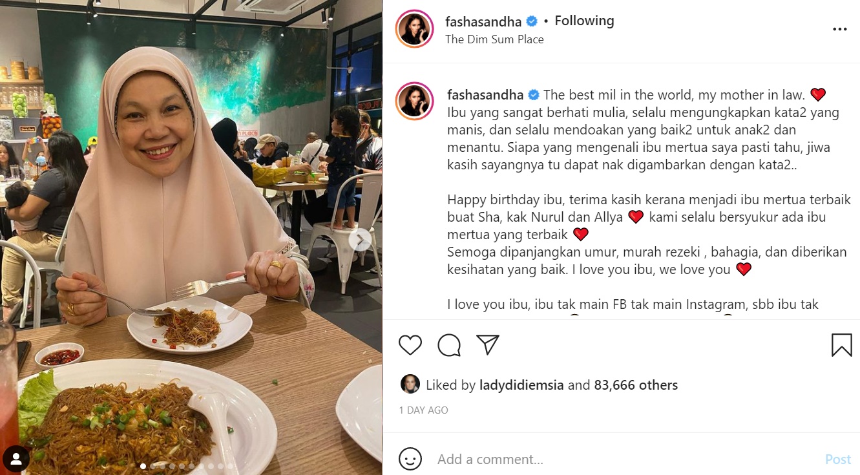Click ladydidiemsia's small avatar in likes
The image size is (860, 475).
pos(410,385)
